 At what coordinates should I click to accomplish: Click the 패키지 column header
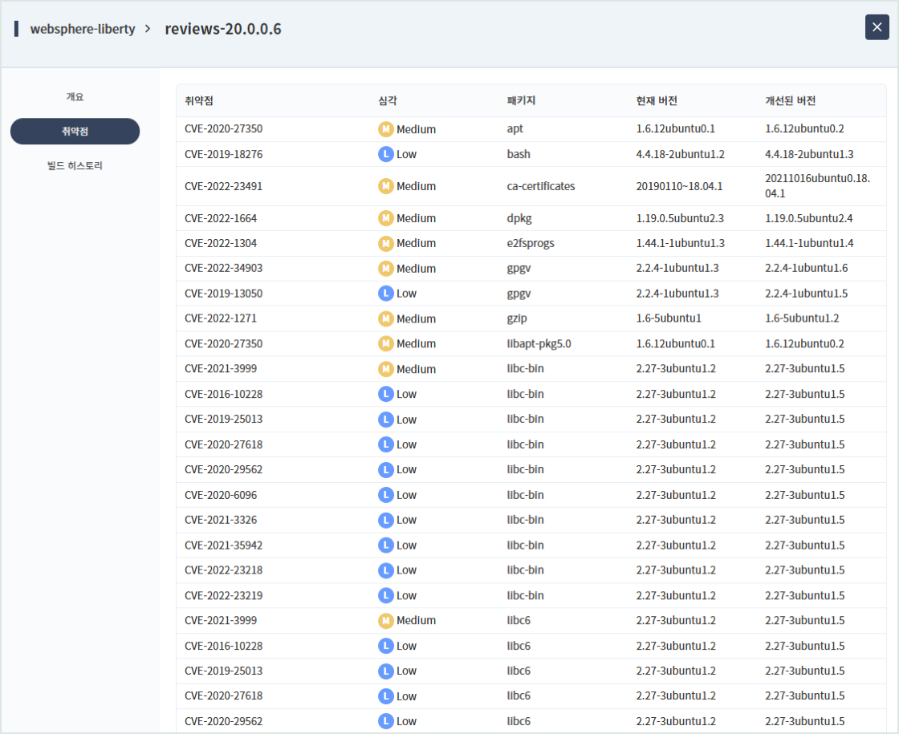(521, 101)
